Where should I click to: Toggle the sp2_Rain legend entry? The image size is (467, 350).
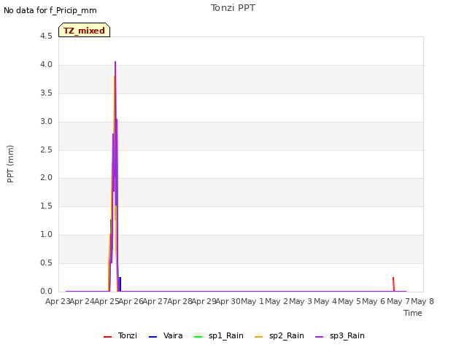279,335
